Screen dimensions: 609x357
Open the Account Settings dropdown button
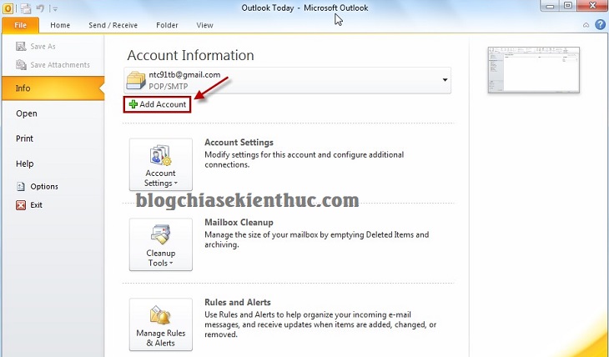[x=161, y=164]
